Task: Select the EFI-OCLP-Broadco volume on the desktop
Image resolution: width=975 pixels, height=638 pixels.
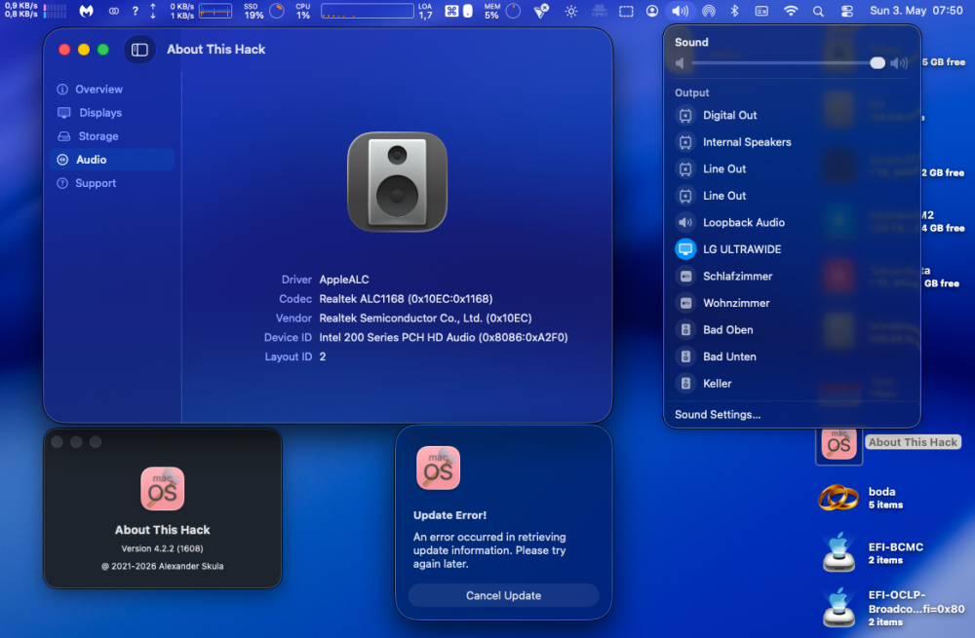Action: (838, 608)
